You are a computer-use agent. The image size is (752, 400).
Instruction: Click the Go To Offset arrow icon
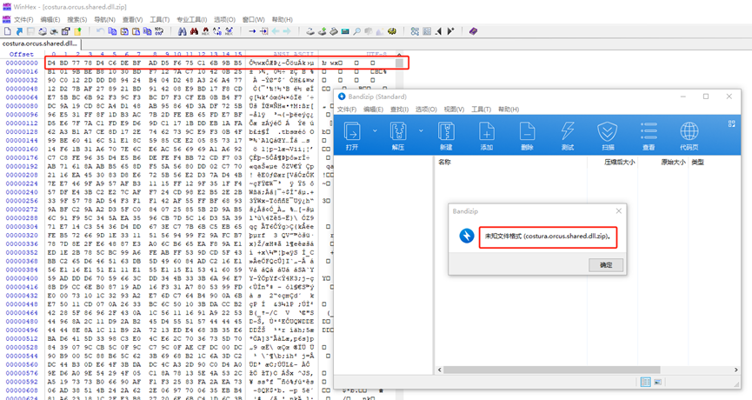[252, 31]
